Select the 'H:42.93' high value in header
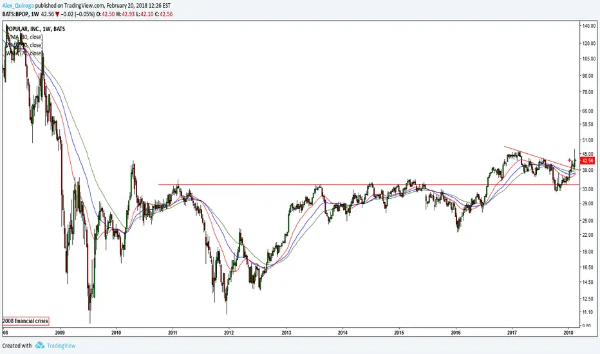Image resolution: width=600 pixels, height=354 pixels. [x=124, y=14]
